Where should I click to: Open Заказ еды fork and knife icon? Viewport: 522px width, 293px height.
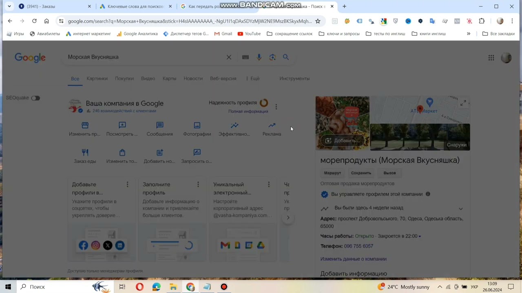tap(85, 152)
